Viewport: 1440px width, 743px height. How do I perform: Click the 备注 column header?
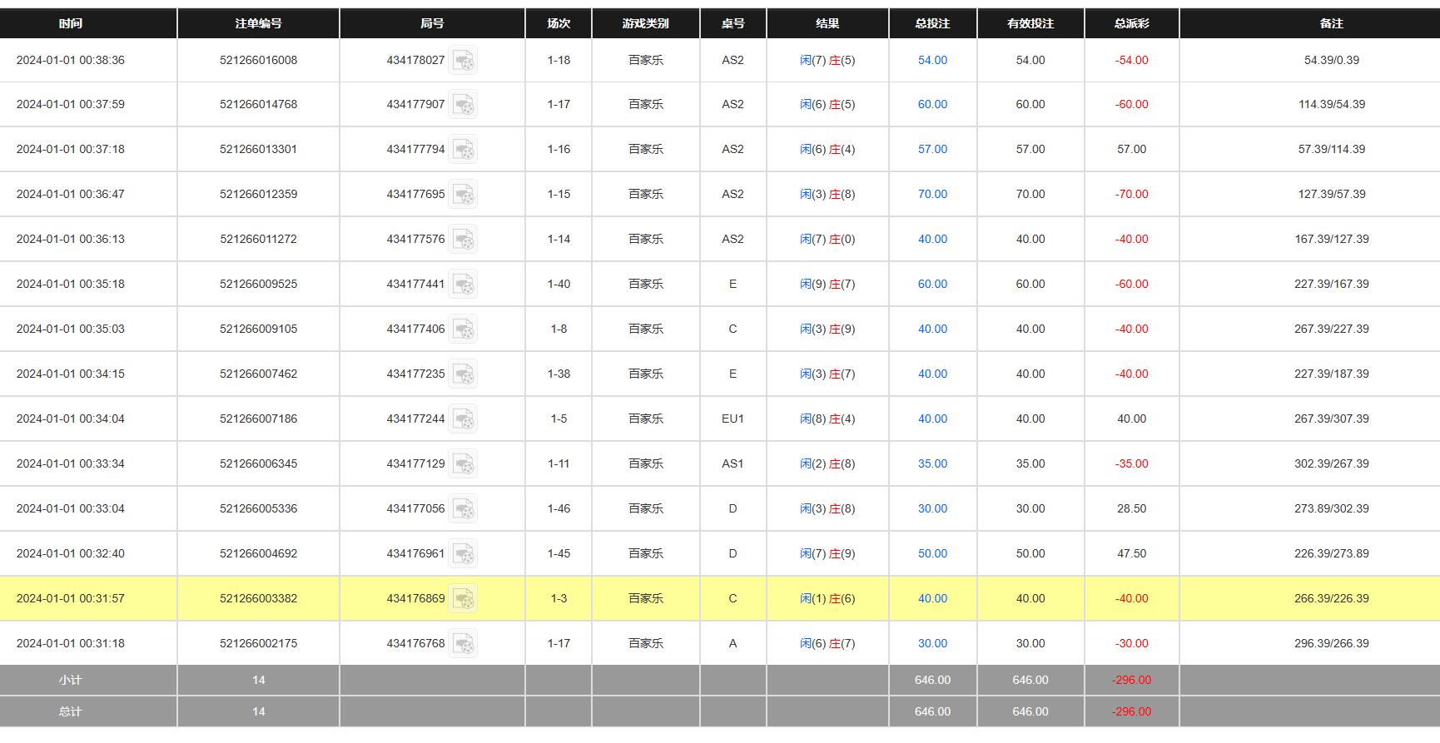tap(1310, 23)
